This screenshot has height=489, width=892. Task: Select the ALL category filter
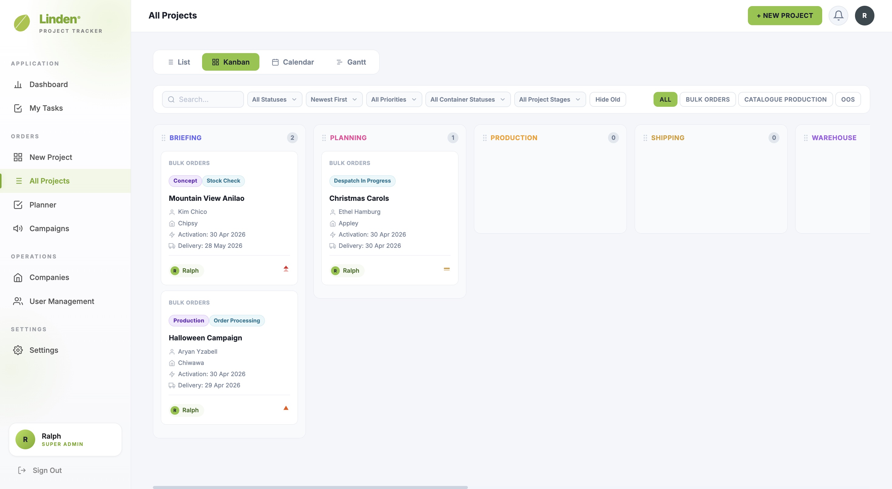[665, 100]
